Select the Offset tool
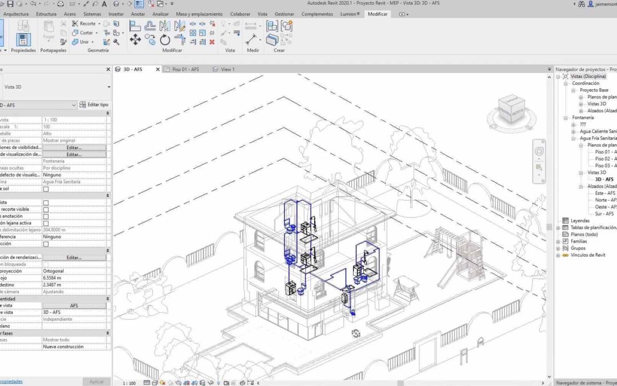Viewport: 617px width, 386px height. point(150,26)
